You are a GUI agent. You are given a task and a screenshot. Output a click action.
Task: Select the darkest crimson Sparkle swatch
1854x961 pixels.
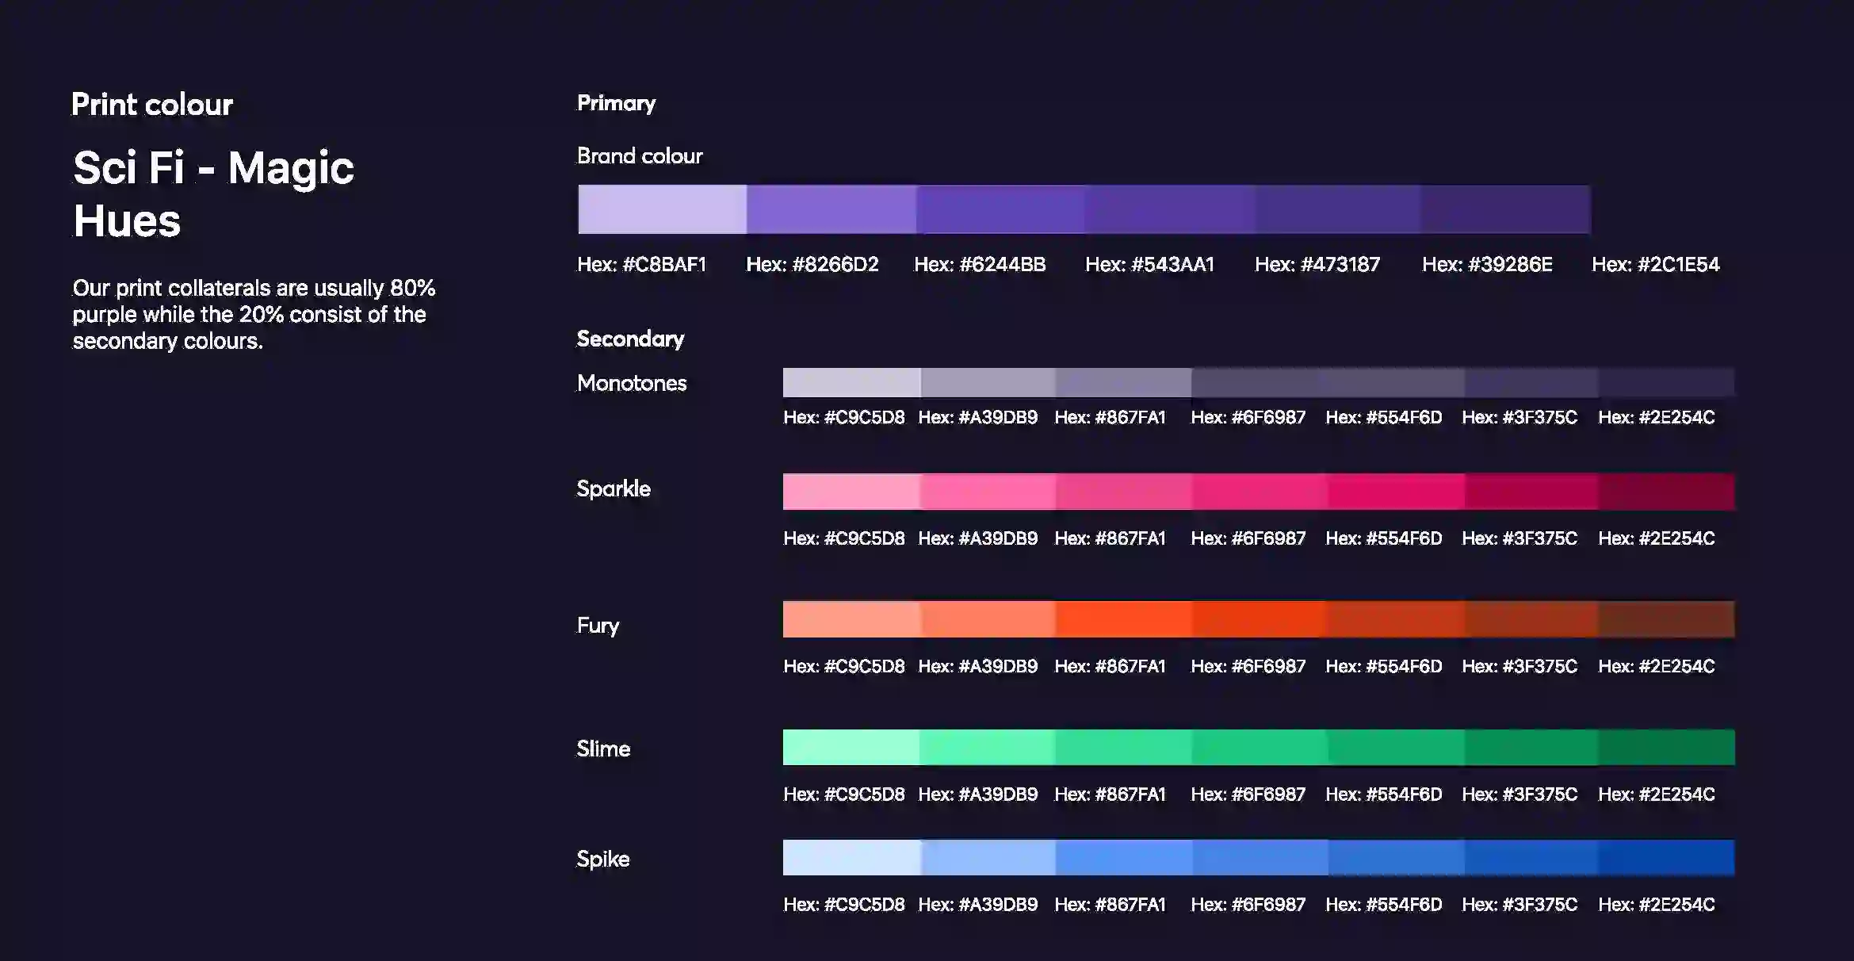click(1666, 492)
